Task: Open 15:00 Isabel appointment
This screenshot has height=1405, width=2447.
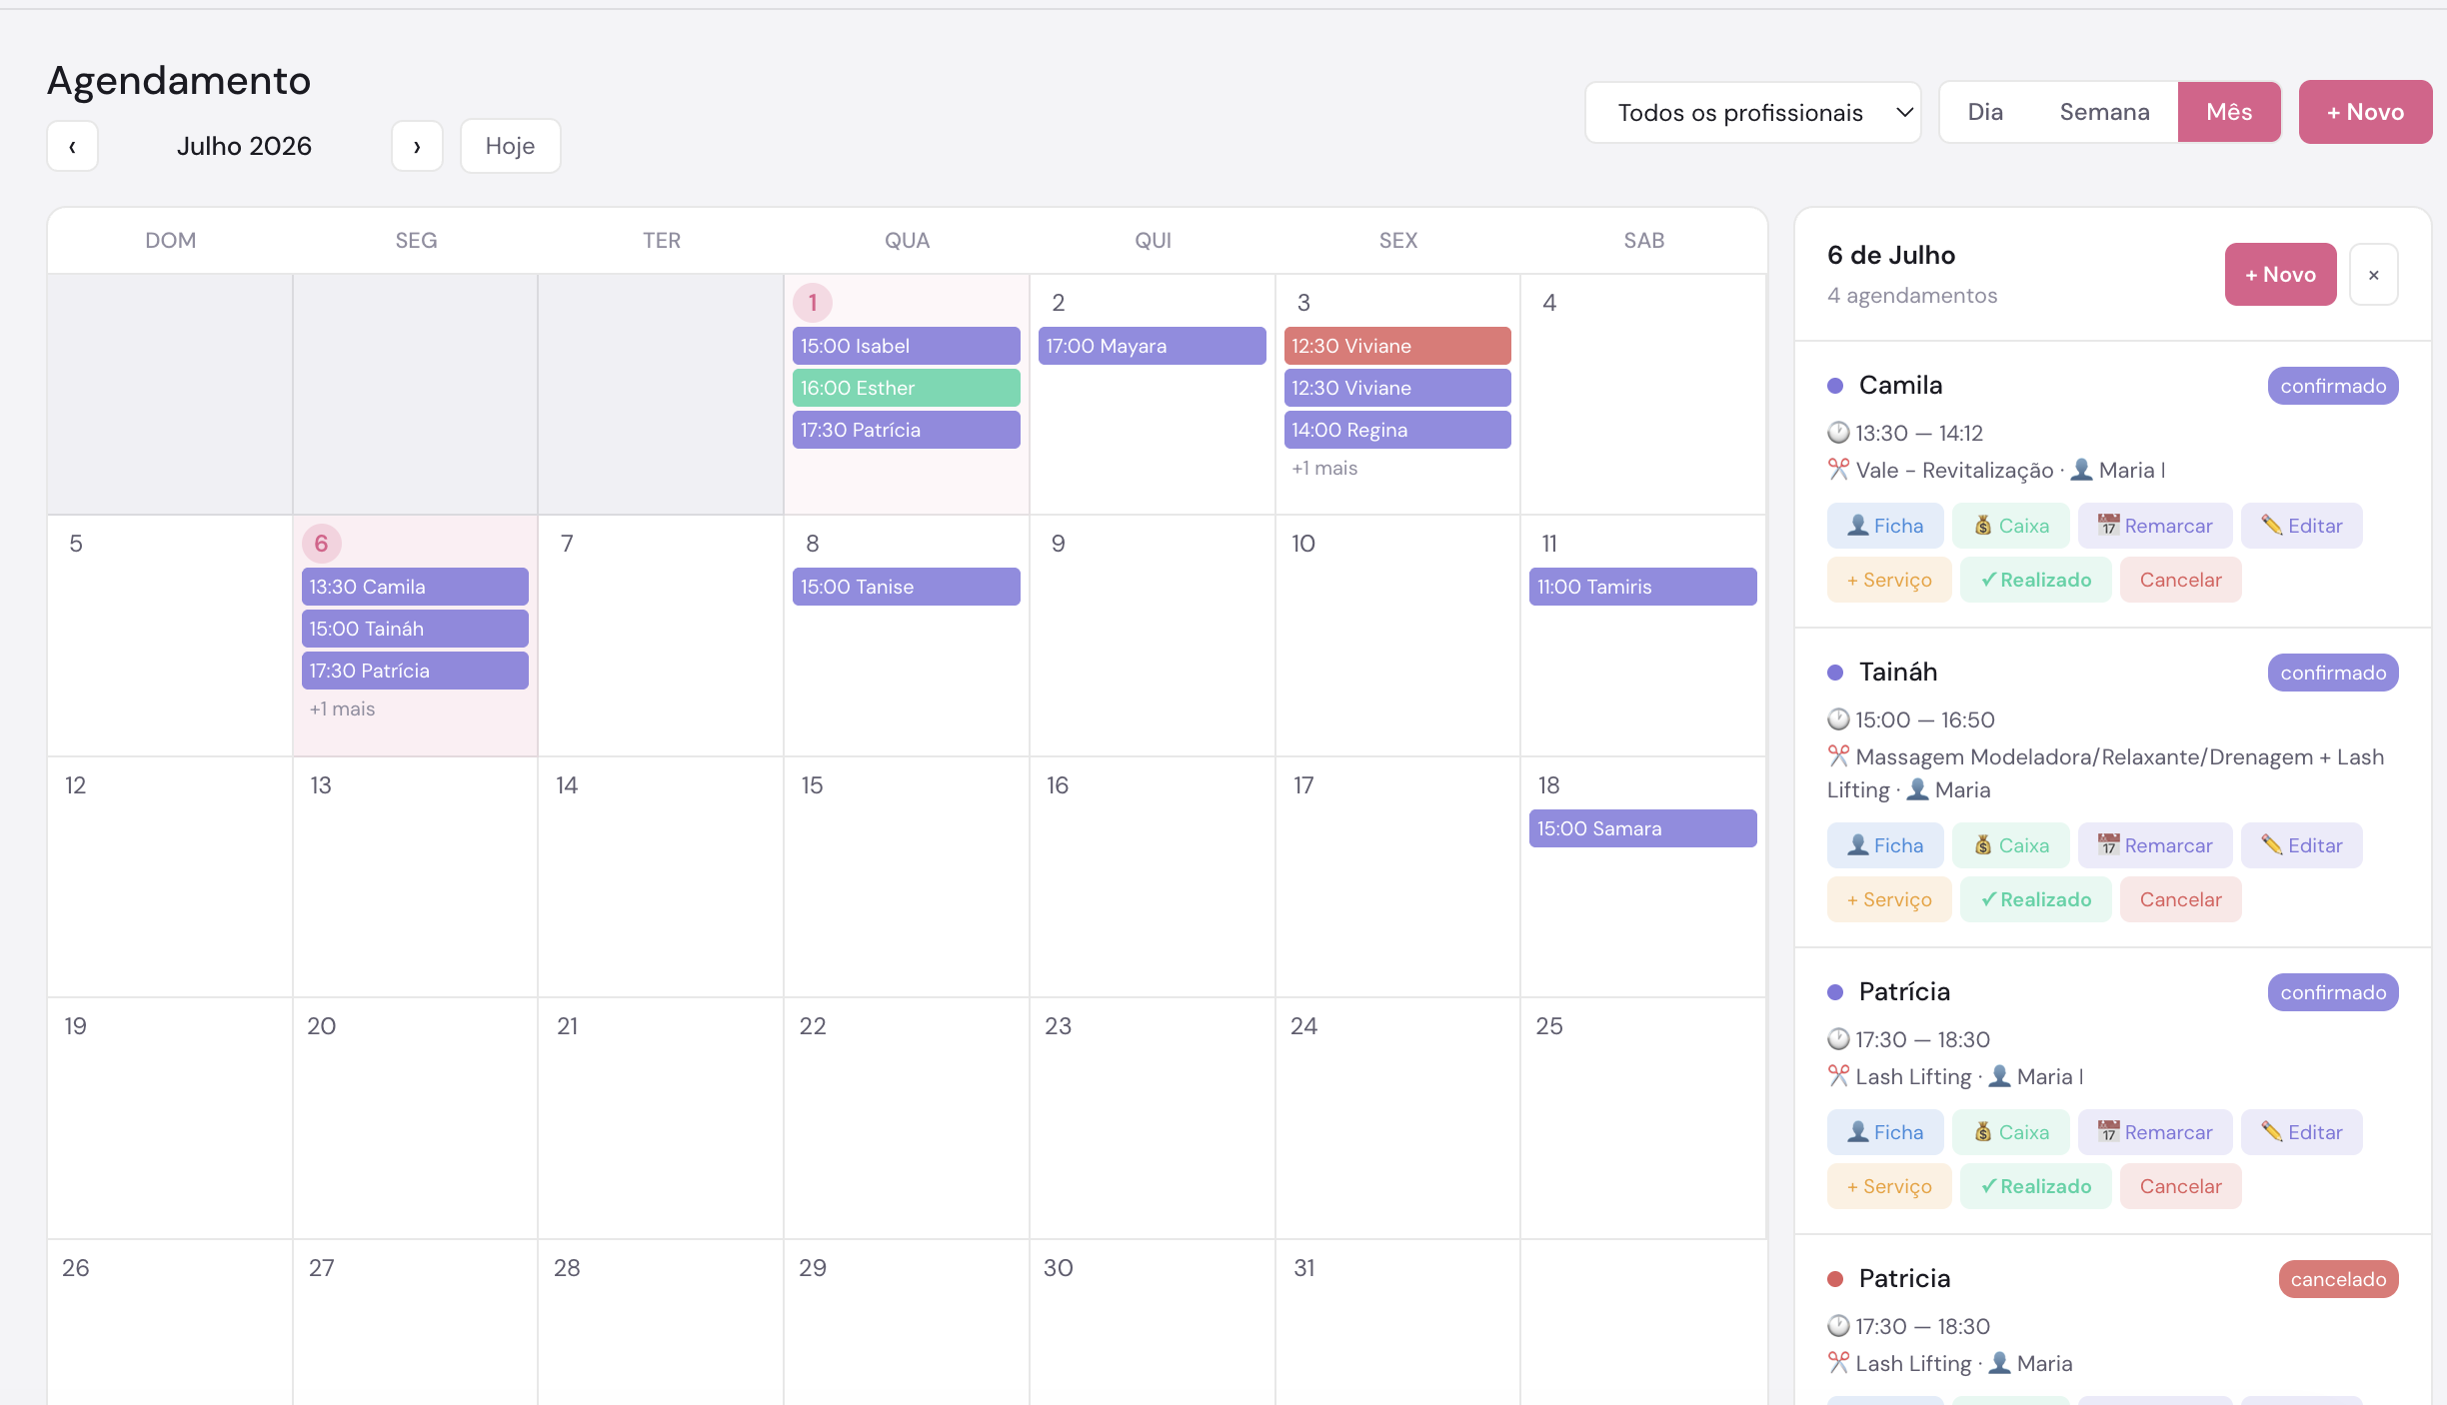Action: click(906, 346)
